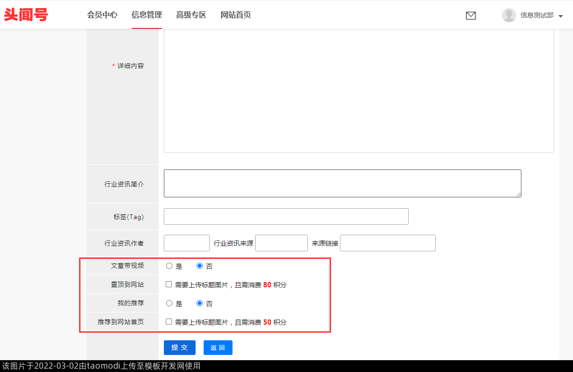The height and width of the screenshot is (372, 573).
Task: Open the 会员中心 menu item
Action: [102, 15]
